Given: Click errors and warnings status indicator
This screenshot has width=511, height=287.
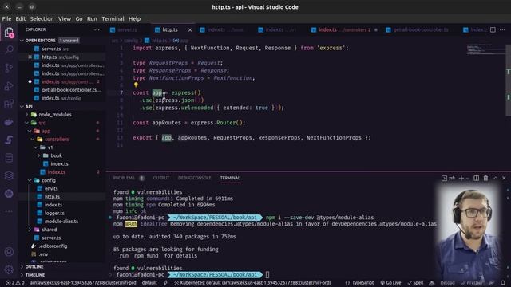Looking at the screenshot, I should click(15, 283).
